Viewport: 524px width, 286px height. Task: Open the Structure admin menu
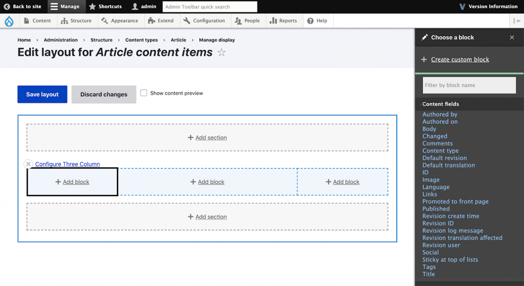(x=77, y=21)
